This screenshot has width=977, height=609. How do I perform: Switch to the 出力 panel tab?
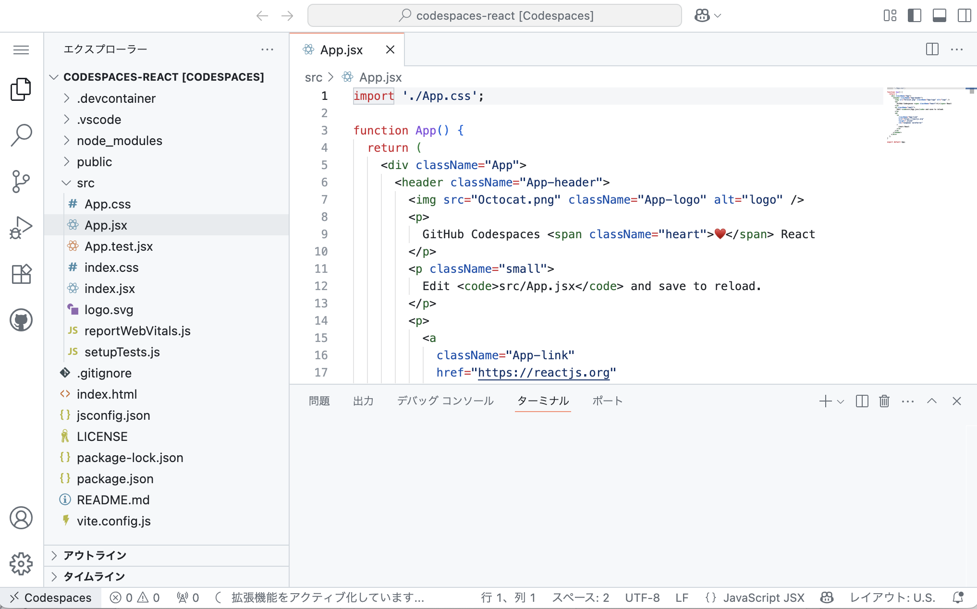(363, 401)
